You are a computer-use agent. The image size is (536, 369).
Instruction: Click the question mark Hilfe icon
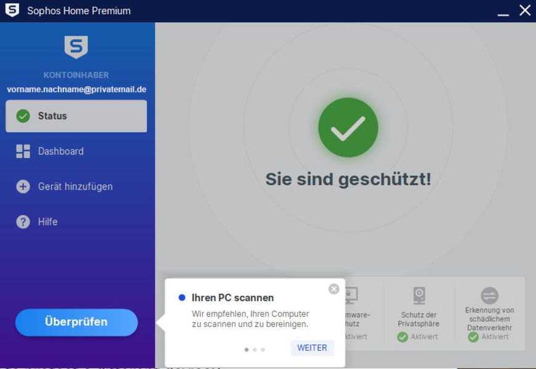click(x=23, y=222)
